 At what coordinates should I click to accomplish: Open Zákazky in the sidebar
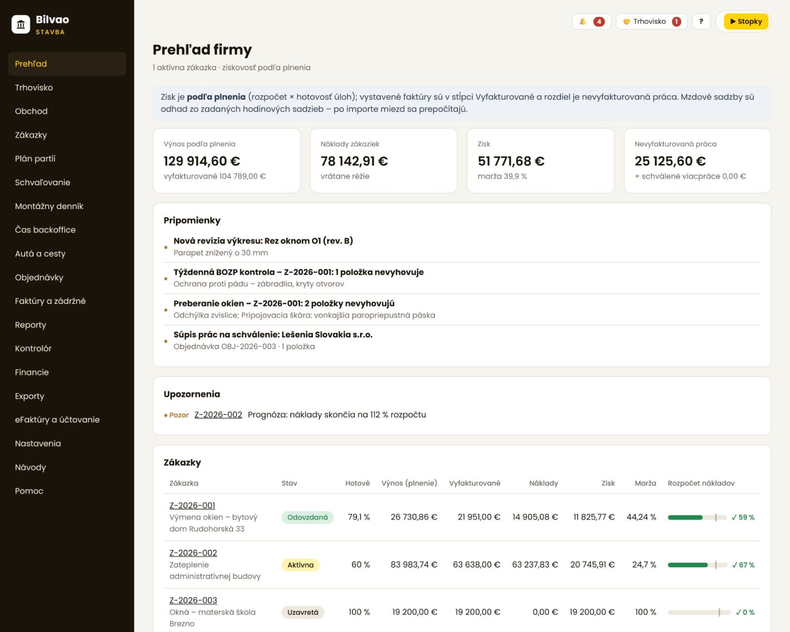[67, 135]
